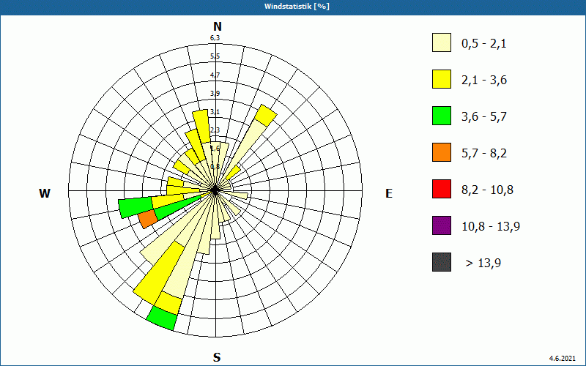Screen dimensions: 586x366
Task: Click the legend label 8,2 - 10,8
Action: 487,190
